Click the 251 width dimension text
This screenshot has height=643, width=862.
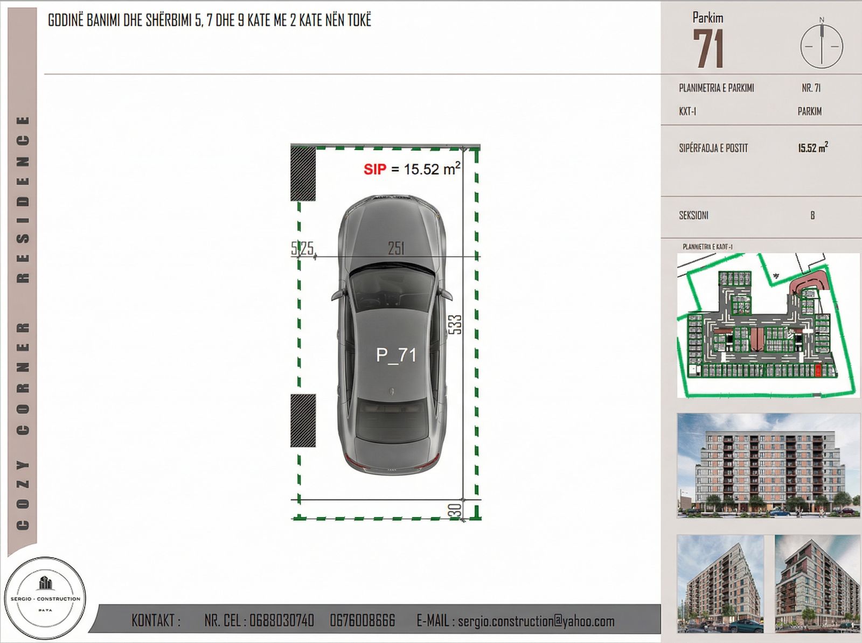click(396, 248)
